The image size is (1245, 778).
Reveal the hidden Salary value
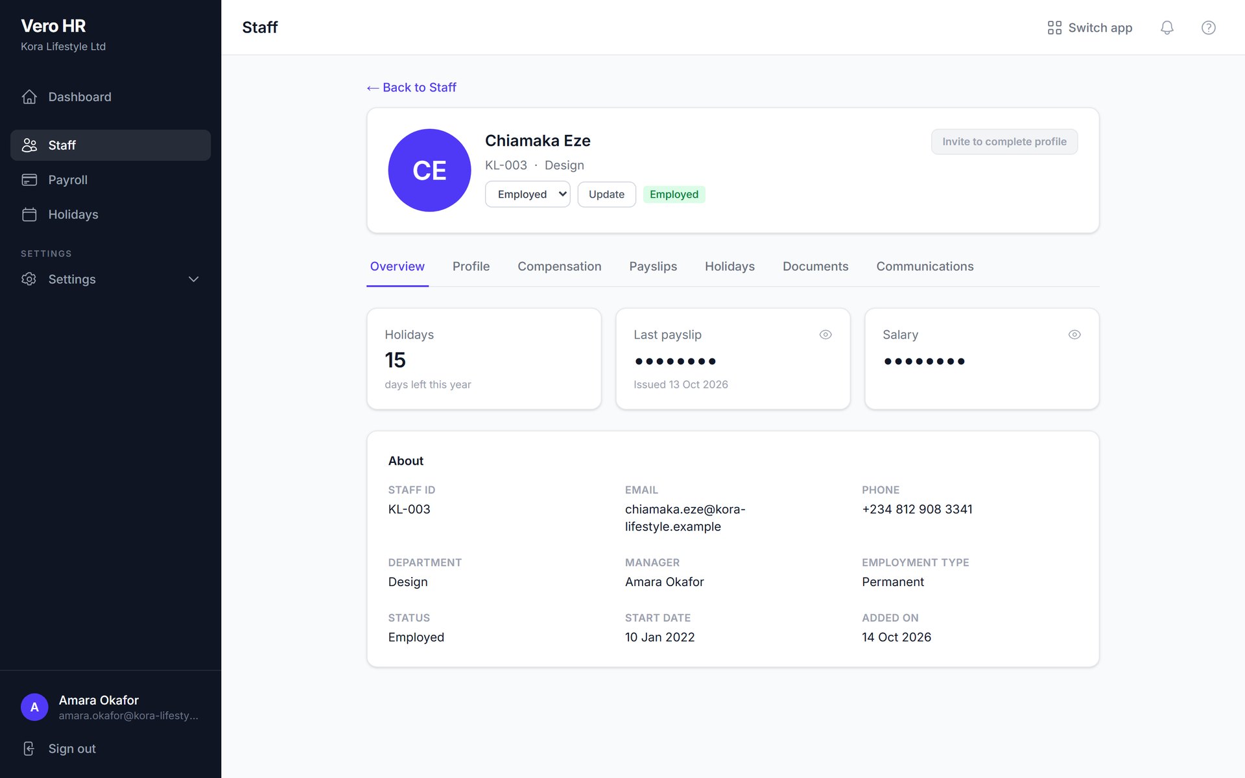(1074, 335)
